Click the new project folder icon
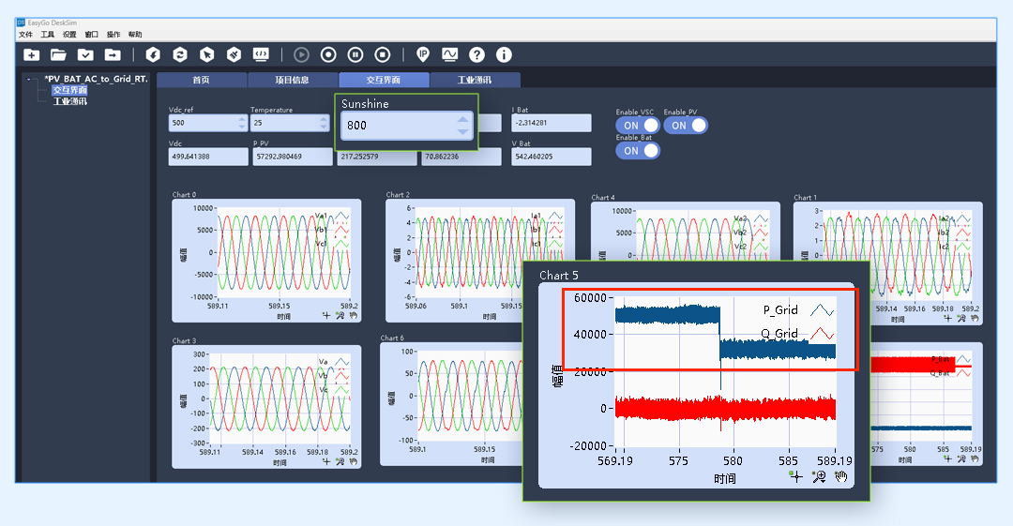The height and width of the screenshot is (526, 1013). tap(32, 55)
